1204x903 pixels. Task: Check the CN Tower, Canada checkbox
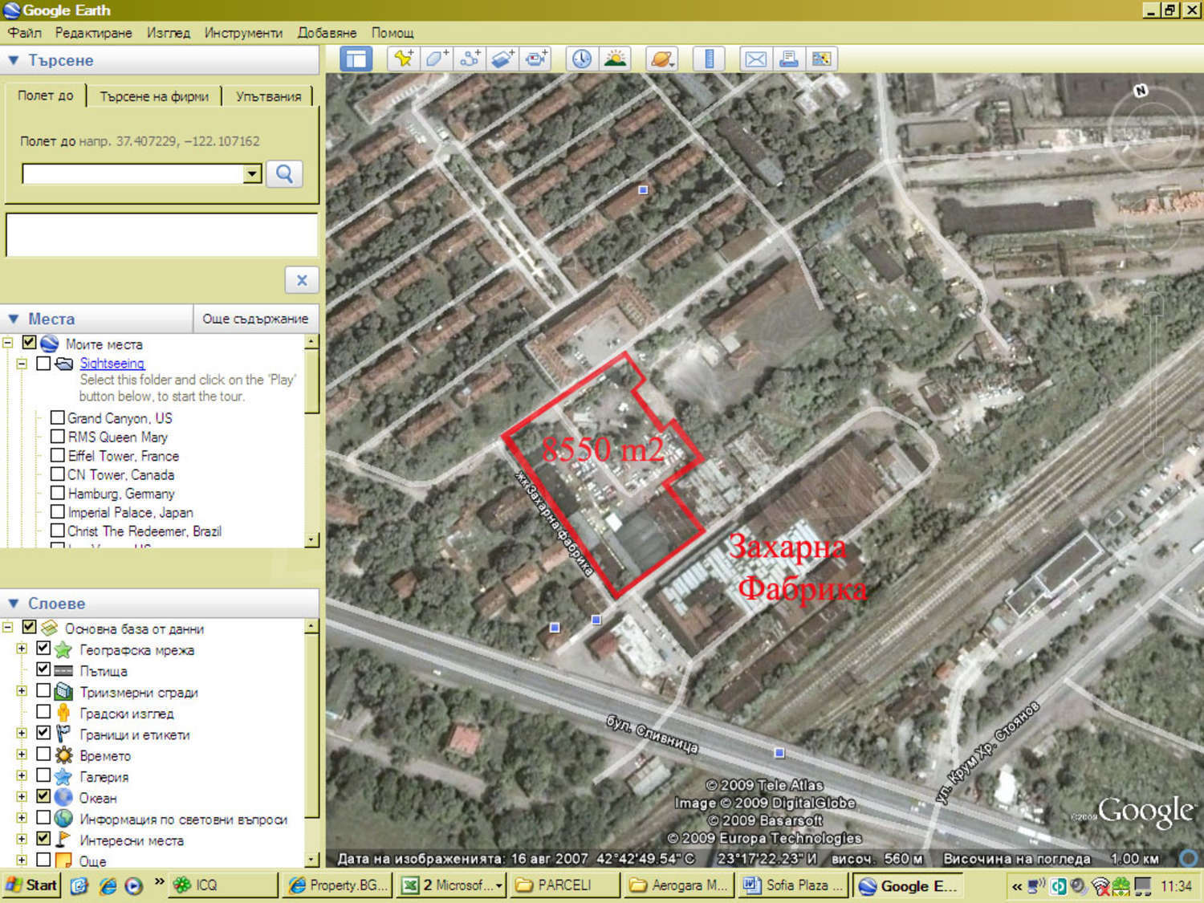(x=58, y=474)
